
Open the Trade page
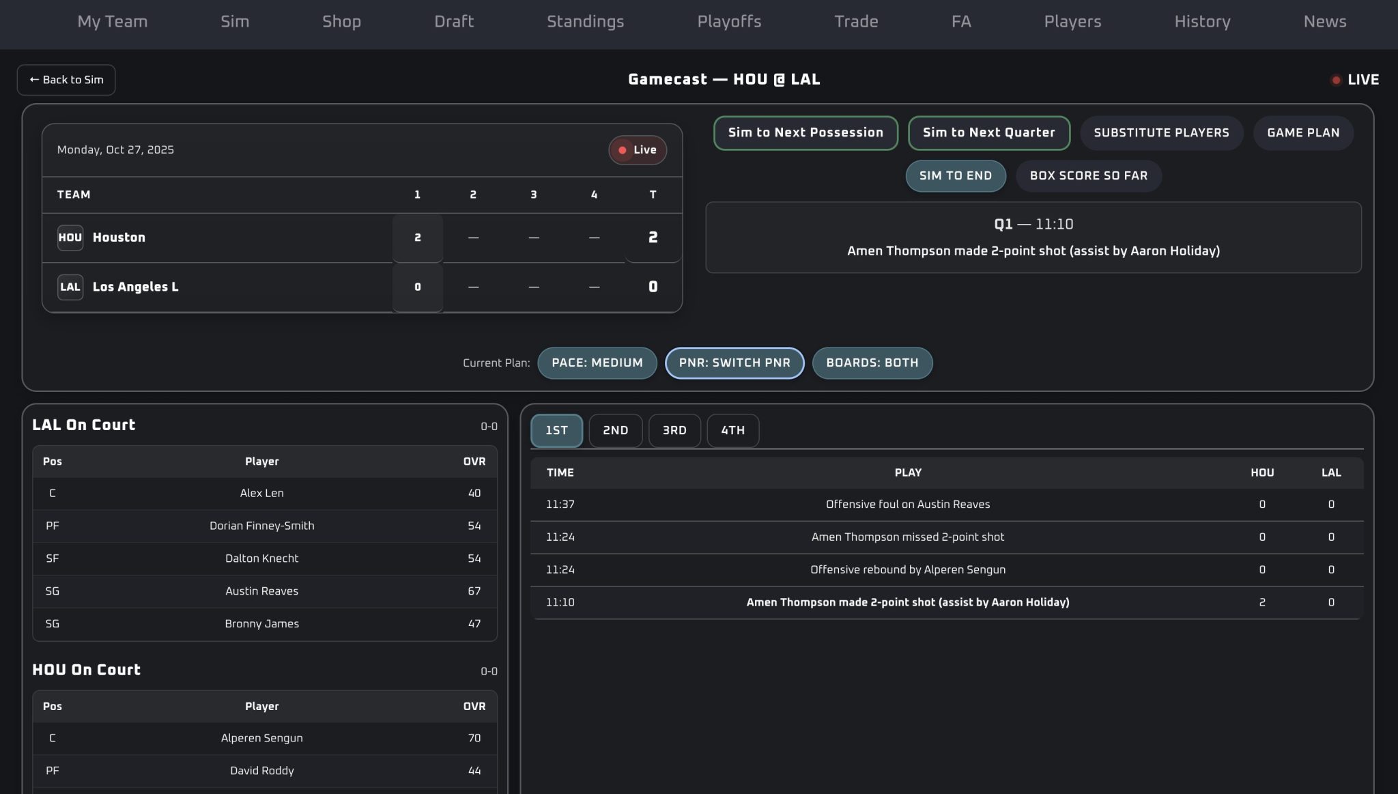856,21
